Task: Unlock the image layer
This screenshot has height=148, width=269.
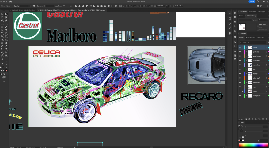Action: pyautogui.click(x=243, y=91)
